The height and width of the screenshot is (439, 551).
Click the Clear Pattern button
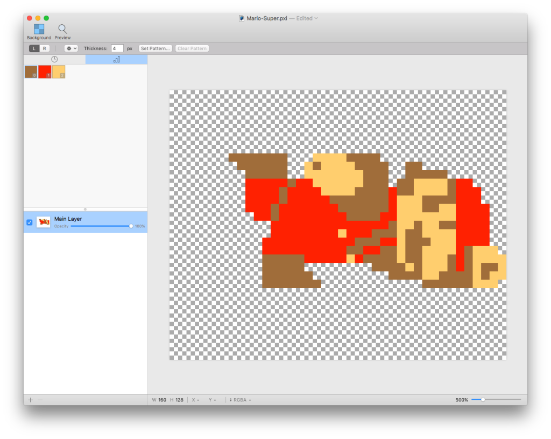point(192,48)
